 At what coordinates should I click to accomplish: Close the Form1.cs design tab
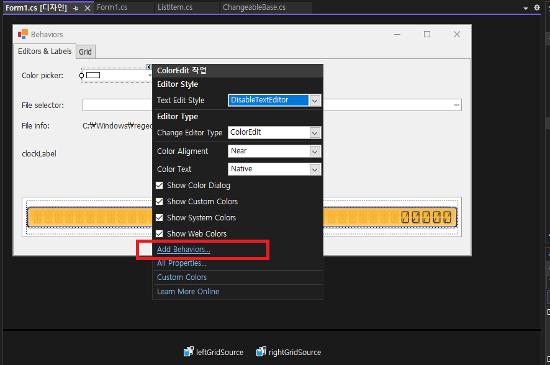pyautogui.click(x=88, y=8)
